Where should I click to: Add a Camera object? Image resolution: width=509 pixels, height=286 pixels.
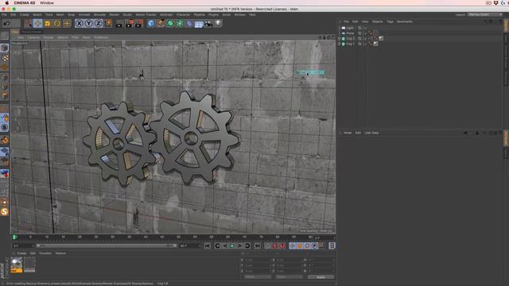click(208, 23)
